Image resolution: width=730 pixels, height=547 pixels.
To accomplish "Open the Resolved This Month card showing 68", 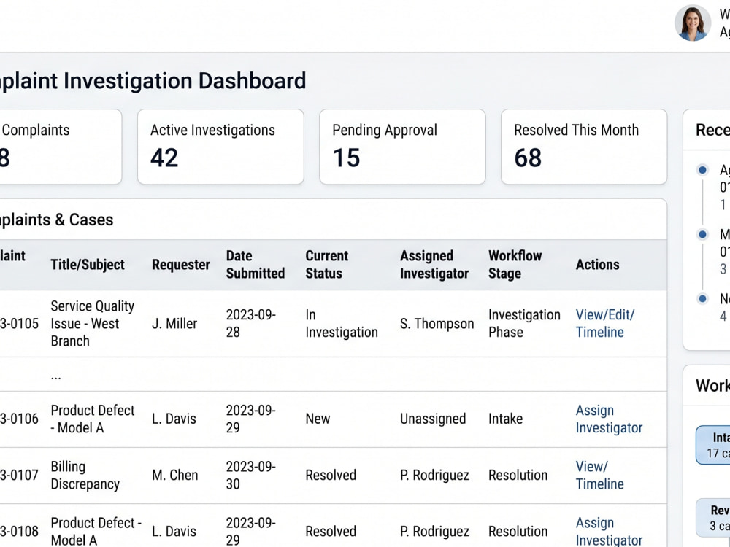I will pos(584,147).
